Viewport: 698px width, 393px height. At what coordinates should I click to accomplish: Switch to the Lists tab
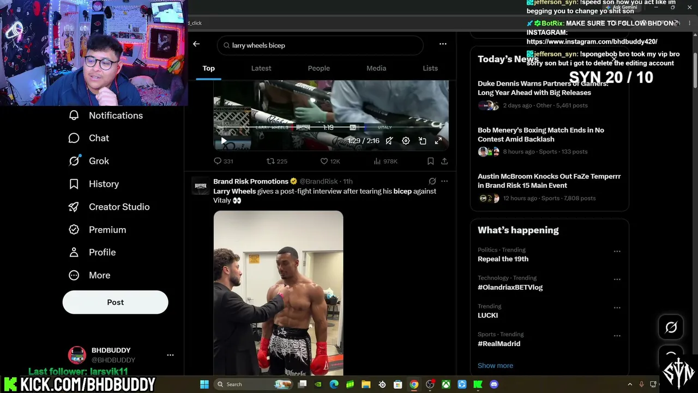(x=430, y=68)
